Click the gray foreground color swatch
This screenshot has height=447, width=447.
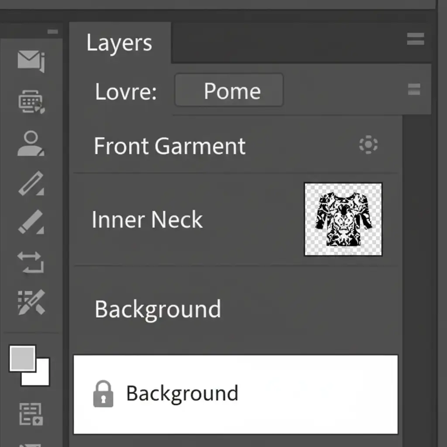point(22,358)
